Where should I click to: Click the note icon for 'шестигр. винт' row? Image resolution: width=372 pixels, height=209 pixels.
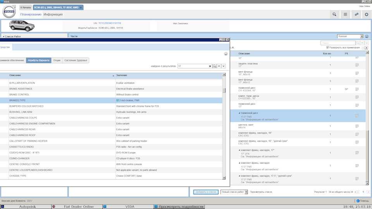[357, 126]
